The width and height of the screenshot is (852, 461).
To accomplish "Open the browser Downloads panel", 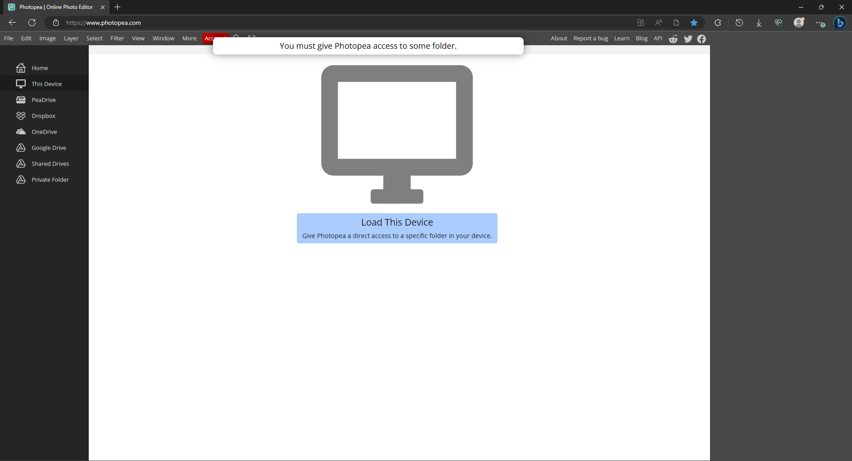I will click(x=758, y=23).
